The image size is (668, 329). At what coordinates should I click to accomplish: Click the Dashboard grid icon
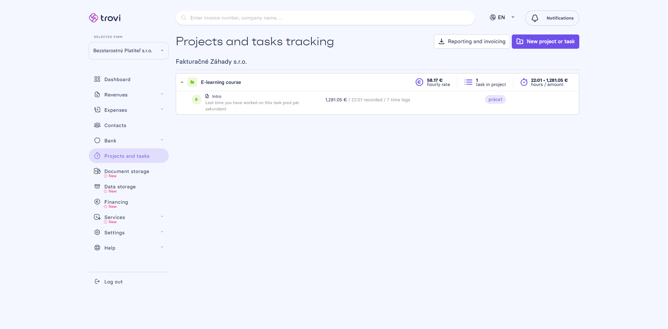(97, 79)
